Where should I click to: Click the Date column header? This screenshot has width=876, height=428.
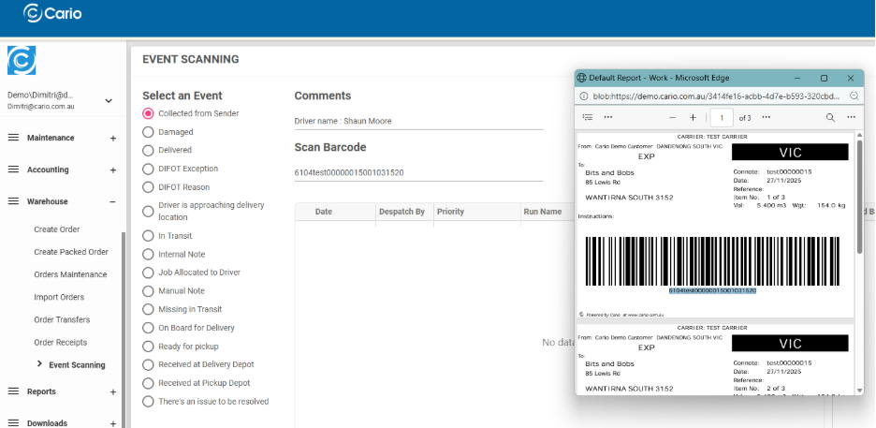(324, 212)
